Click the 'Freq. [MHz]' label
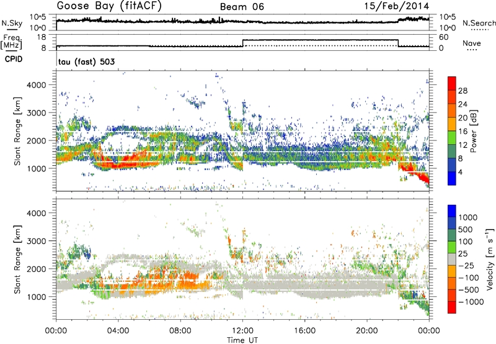496x344 pixels. (x=12, y=42)
